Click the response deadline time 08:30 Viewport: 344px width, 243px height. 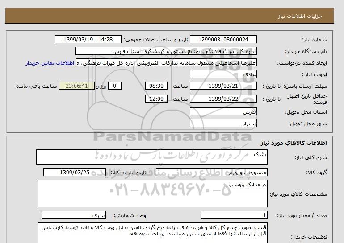pyautogui.click(x=156, y=86)
